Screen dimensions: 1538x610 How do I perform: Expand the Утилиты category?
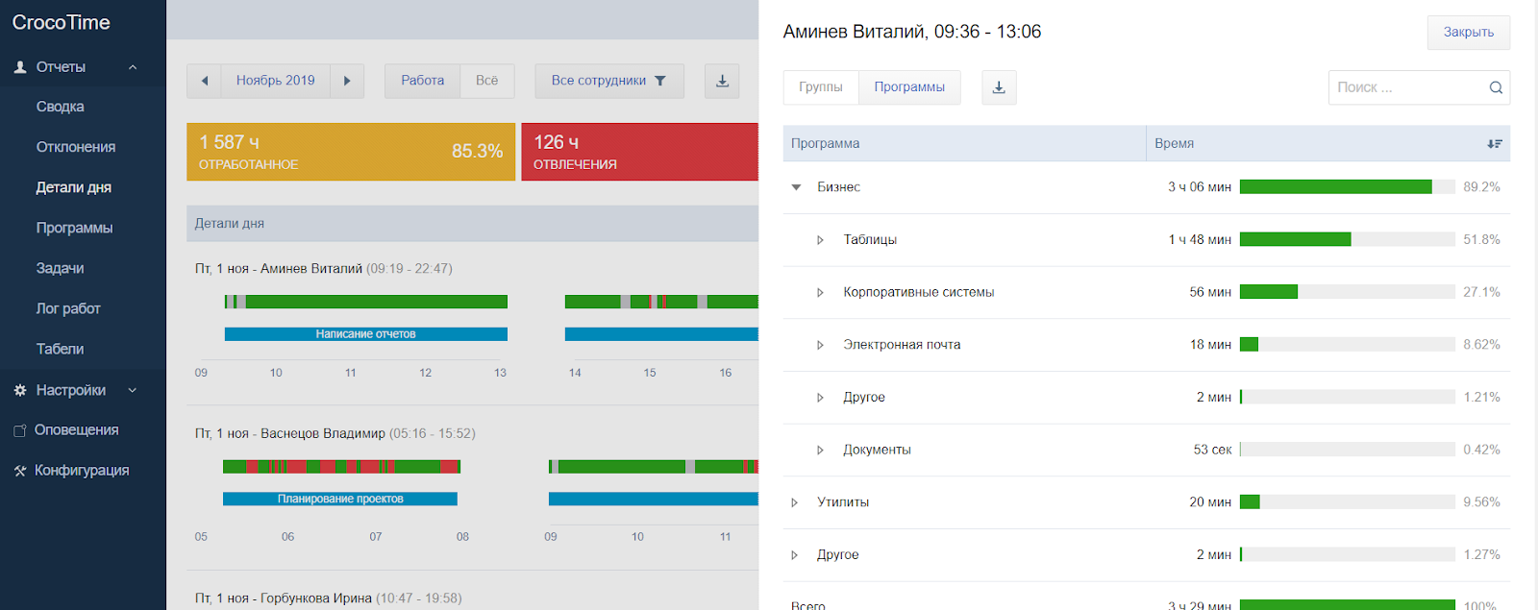795,502
